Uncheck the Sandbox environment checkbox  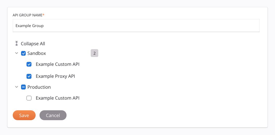click(23, 53)
